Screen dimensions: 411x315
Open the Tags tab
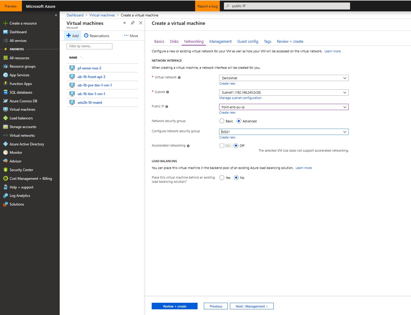click(267, 42)
